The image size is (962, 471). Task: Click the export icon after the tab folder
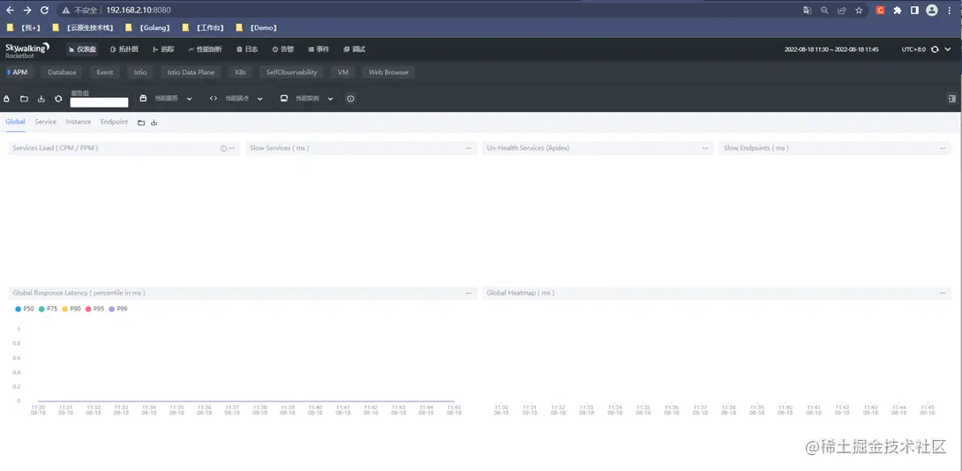click(x=154, y=123)
